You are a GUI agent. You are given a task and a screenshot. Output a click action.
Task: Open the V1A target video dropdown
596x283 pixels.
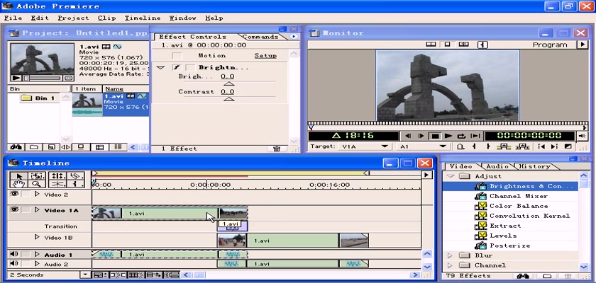tap(385, 146)
